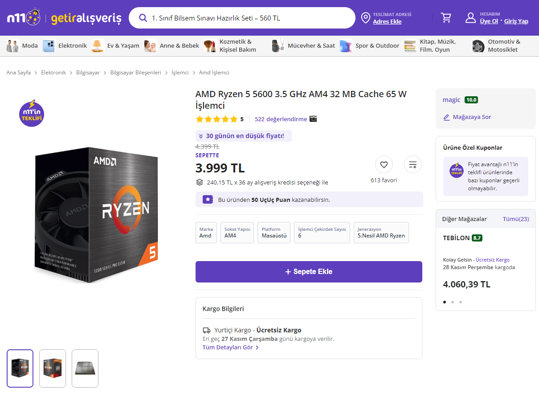Click the main Ryzen product image
This screenshot has height=397, width=539.
tap(96, 215)
